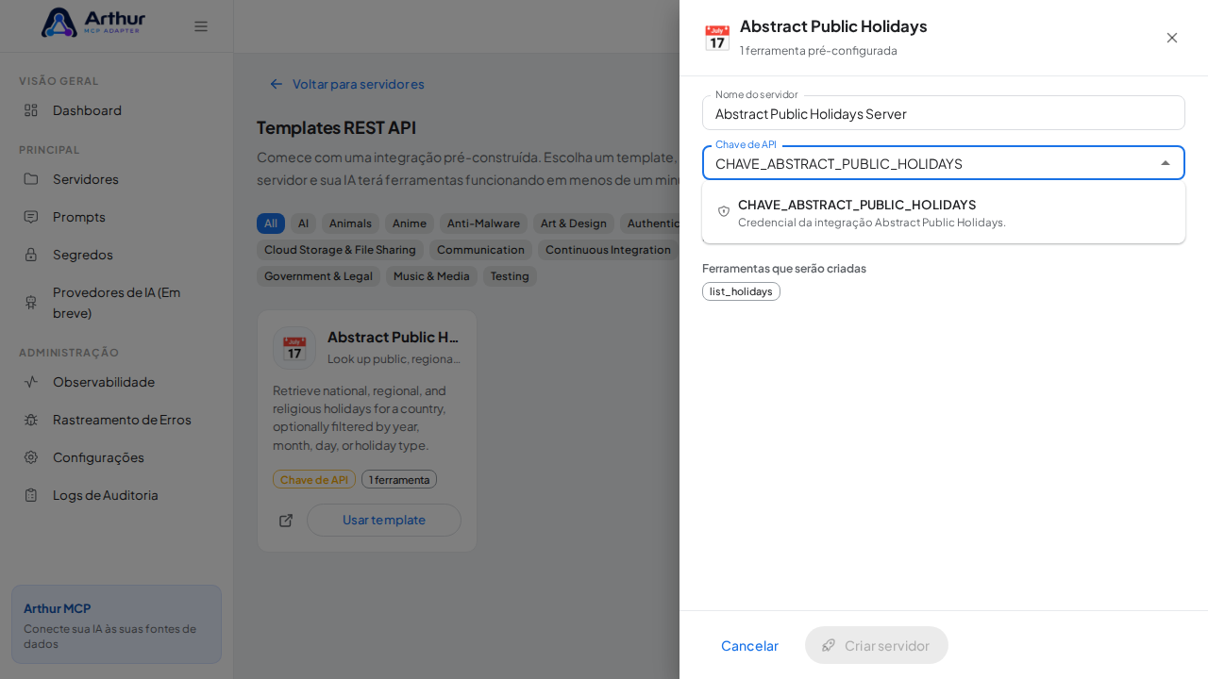
Task: Collapse the Chave de API dropdown arrow
Action: [1166, 163]
